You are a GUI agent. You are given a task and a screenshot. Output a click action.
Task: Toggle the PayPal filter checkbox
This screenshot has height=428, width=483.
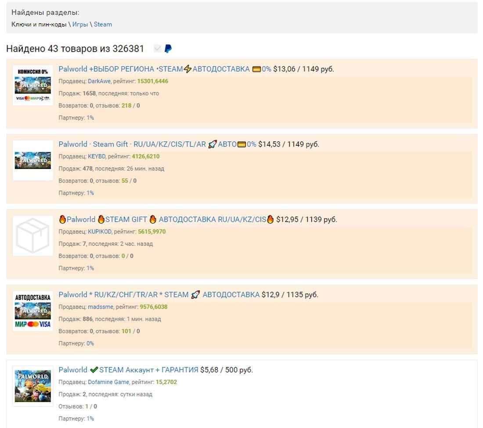(x=157, y=49)
